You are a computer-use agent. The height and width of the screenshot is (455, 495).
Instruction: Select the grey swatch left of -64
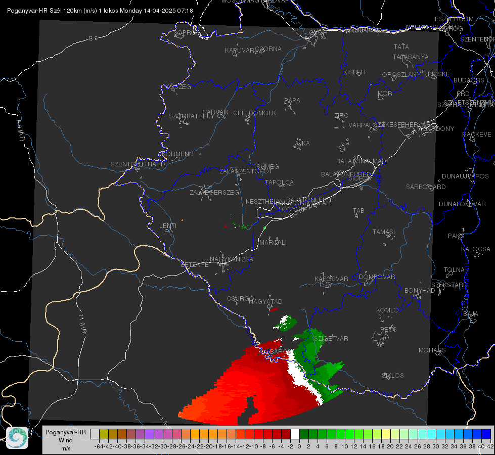click(x=95, y=434)
